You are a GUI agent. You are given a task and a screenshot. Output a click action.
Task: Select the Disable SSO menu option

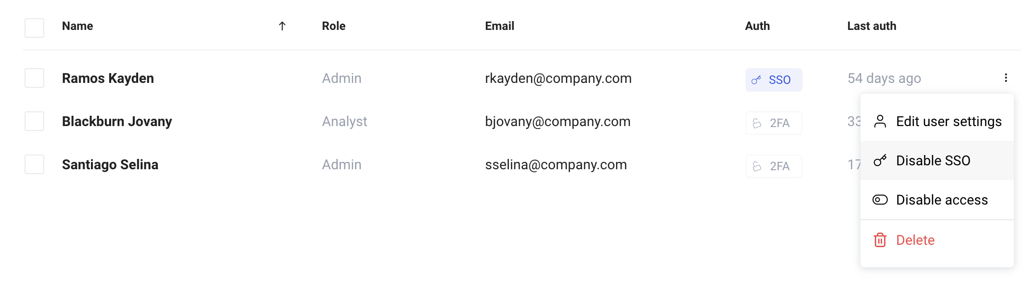[x=937, y=160]
